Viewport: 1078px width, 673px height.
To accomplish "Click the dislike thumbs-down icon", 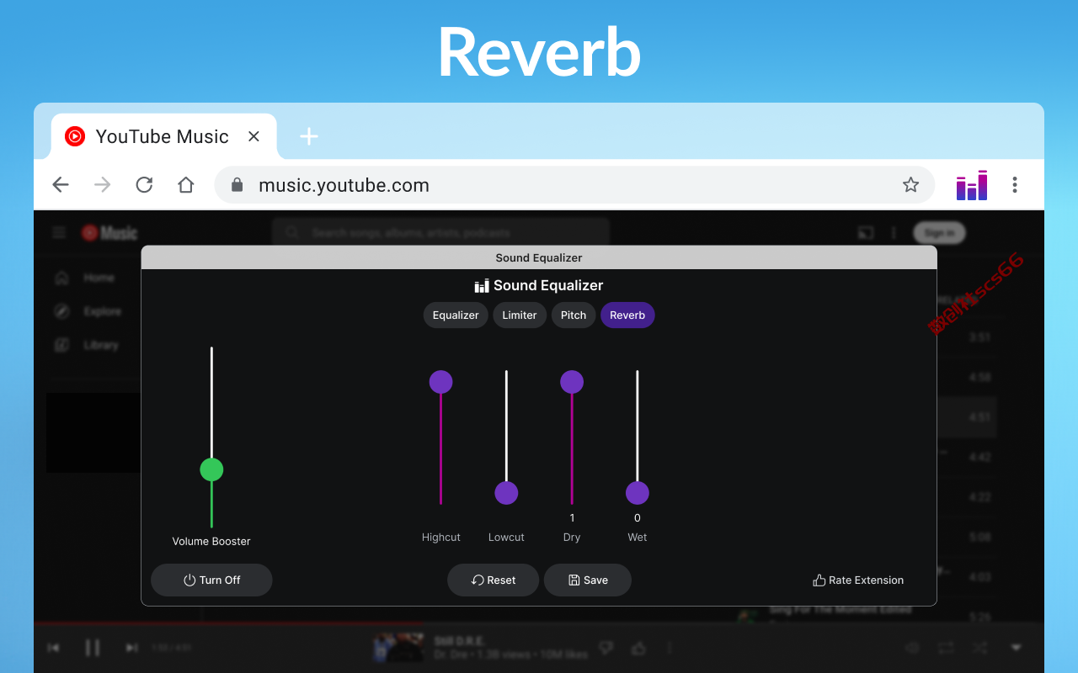I will [x=606, y=648].
